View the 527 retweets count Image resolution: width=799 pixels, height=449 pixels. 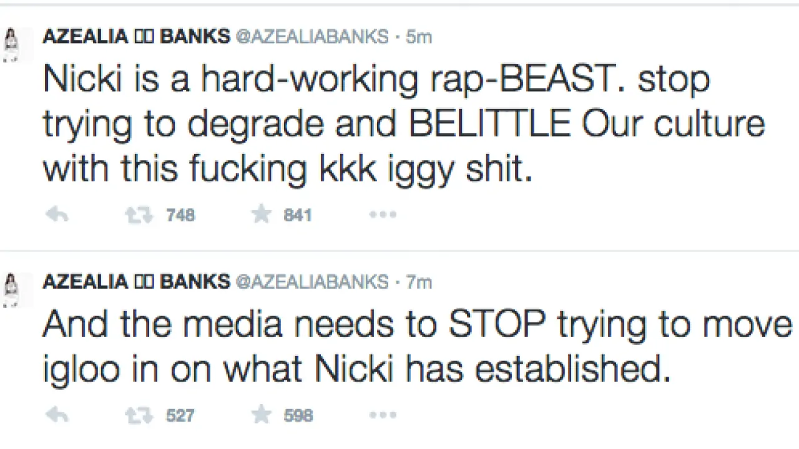click(180, 415)
